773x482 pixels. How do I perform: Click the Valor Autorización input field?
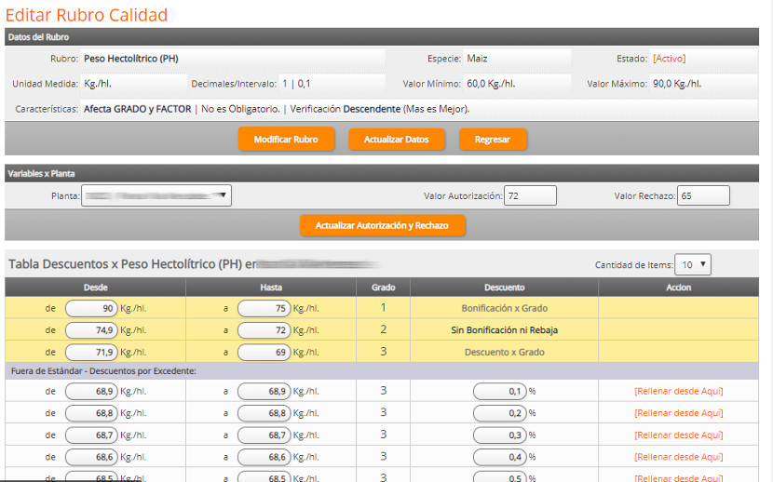[x=530, y=195]
